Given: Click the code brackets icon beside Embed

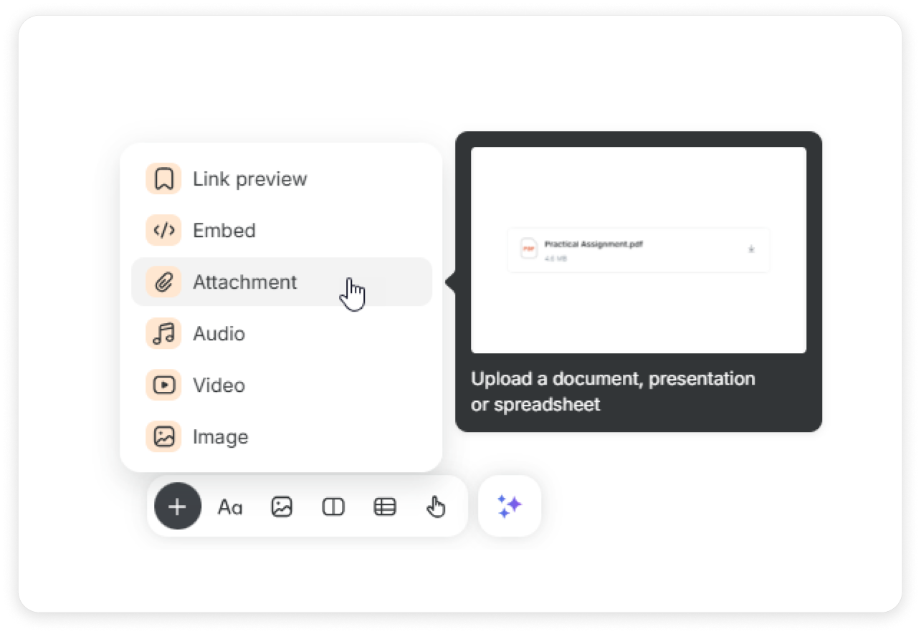Looking at the screenshot, I should point(164,231).
